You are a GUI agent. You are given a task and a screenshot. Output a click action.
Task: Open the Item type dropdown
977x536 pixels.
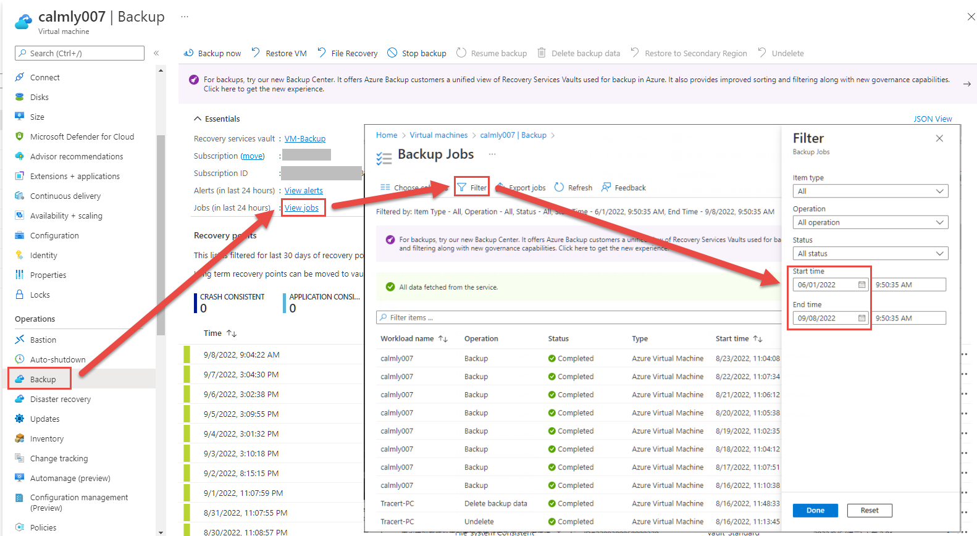pos(870,191)
